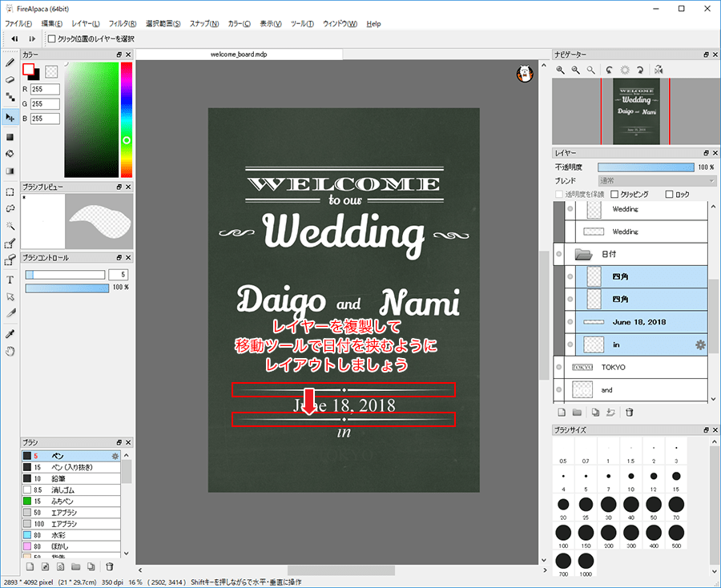This screenshot has height=588, width=721.
Task: Choose the Magic Wand selection tool
Action: point(10,226)
